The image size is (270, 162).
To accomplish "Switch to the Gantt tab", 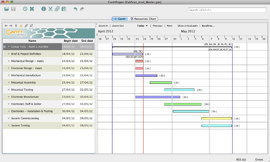I will pyautogui.click(x=120, y=19).
